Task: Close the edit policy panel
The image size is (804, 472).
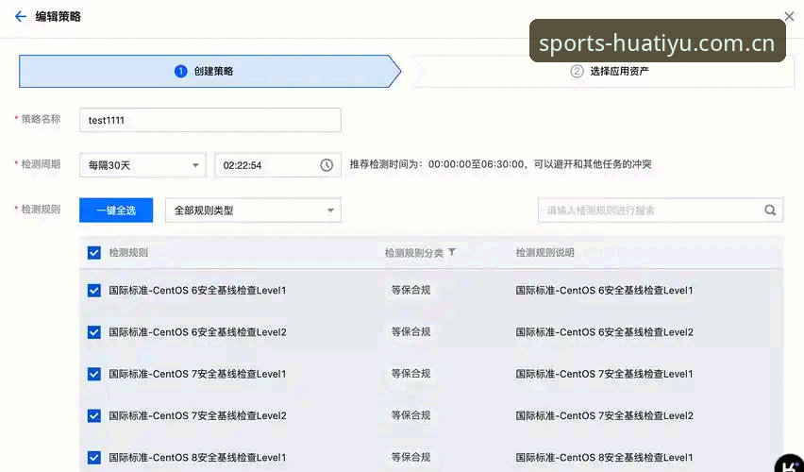Action: [789, 16]
